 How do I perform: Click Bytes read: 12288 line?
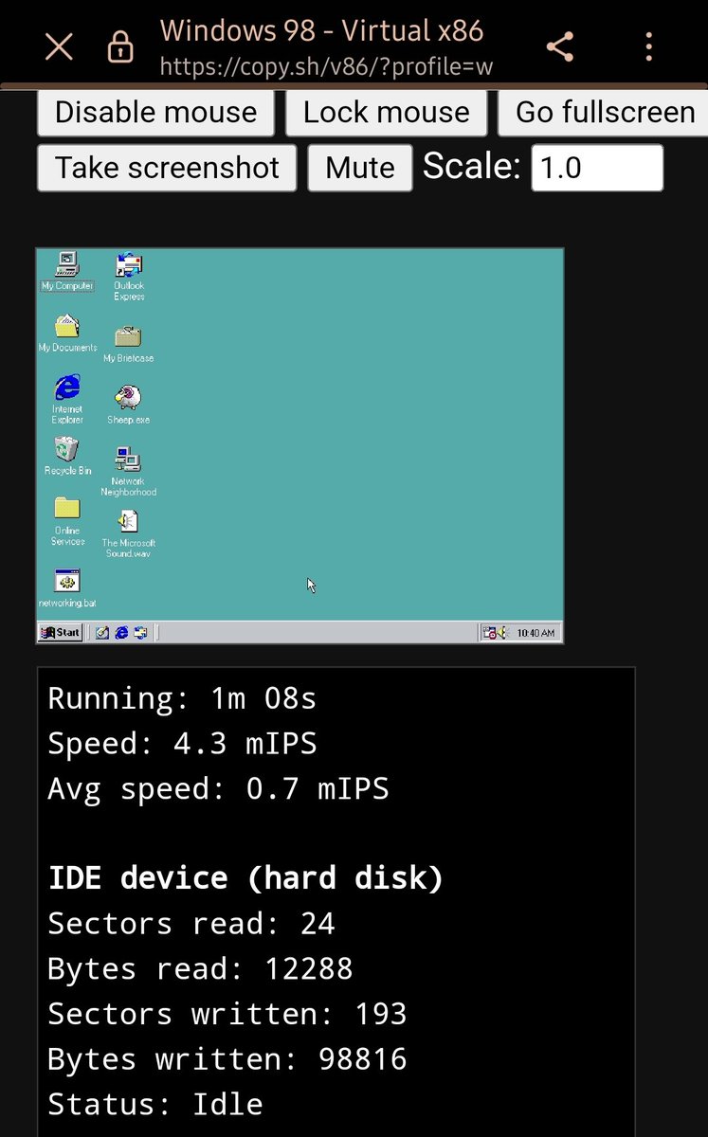click(x=200, y=968)
